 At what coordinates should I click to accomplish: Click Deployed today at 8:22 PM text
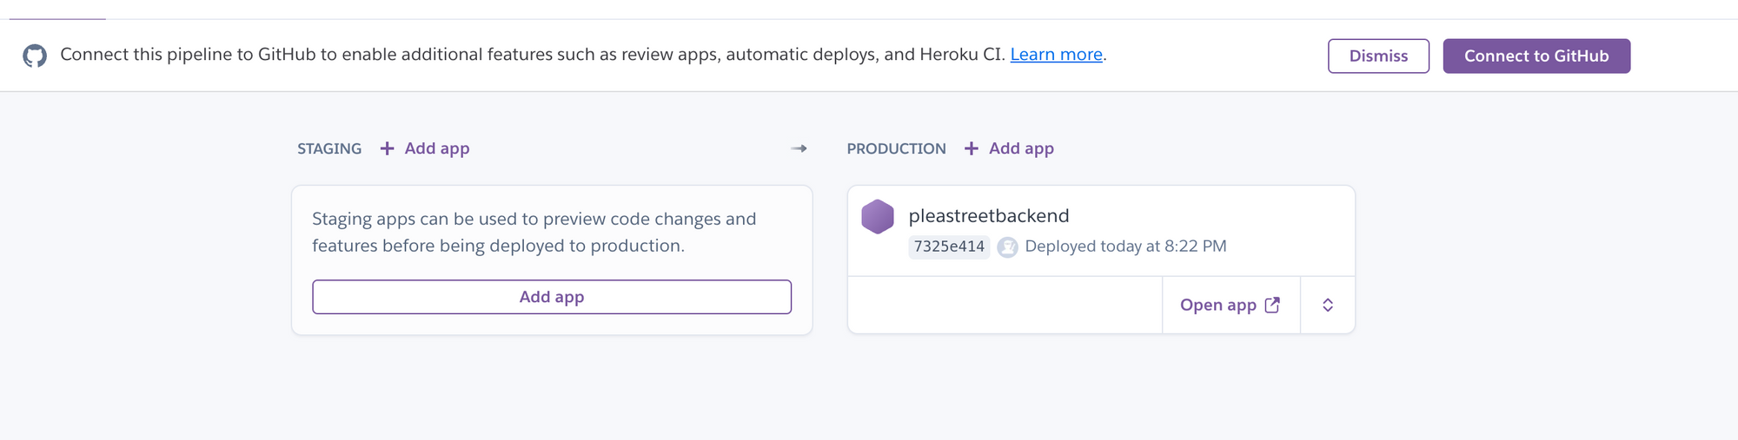click(1125, 246)
